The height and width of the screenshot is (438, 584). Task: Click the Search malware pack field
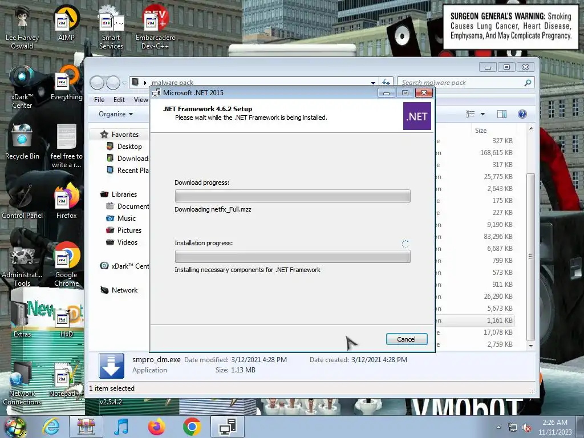[x=465, y=82]
